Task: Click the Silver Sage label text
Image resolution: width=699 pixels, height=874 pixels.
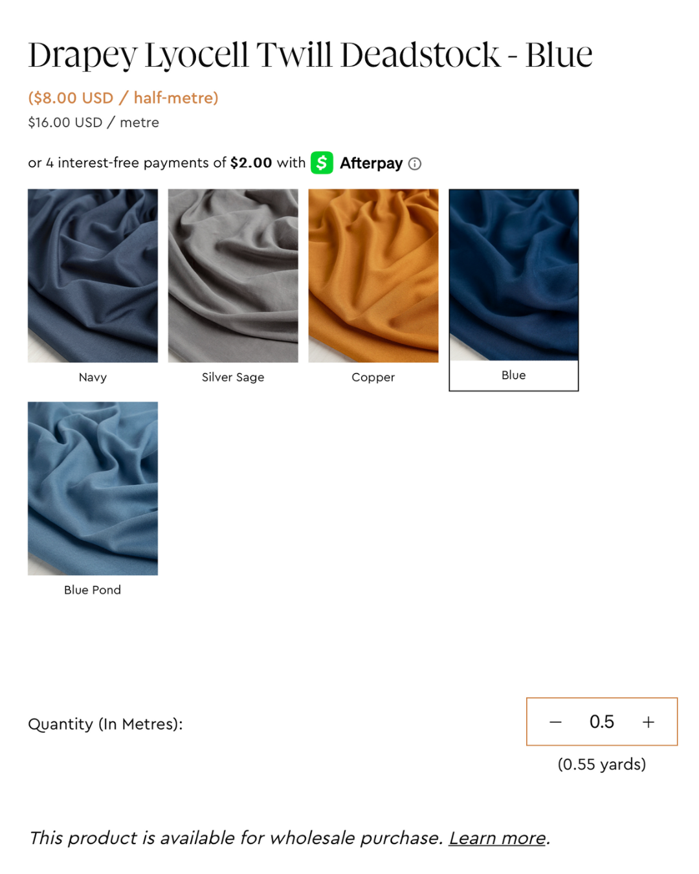Action: click(233, 377)
